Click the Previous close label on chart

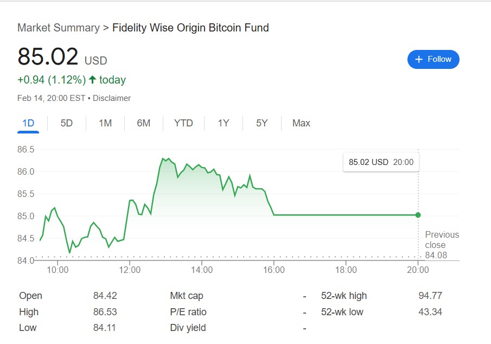(442, 239)
